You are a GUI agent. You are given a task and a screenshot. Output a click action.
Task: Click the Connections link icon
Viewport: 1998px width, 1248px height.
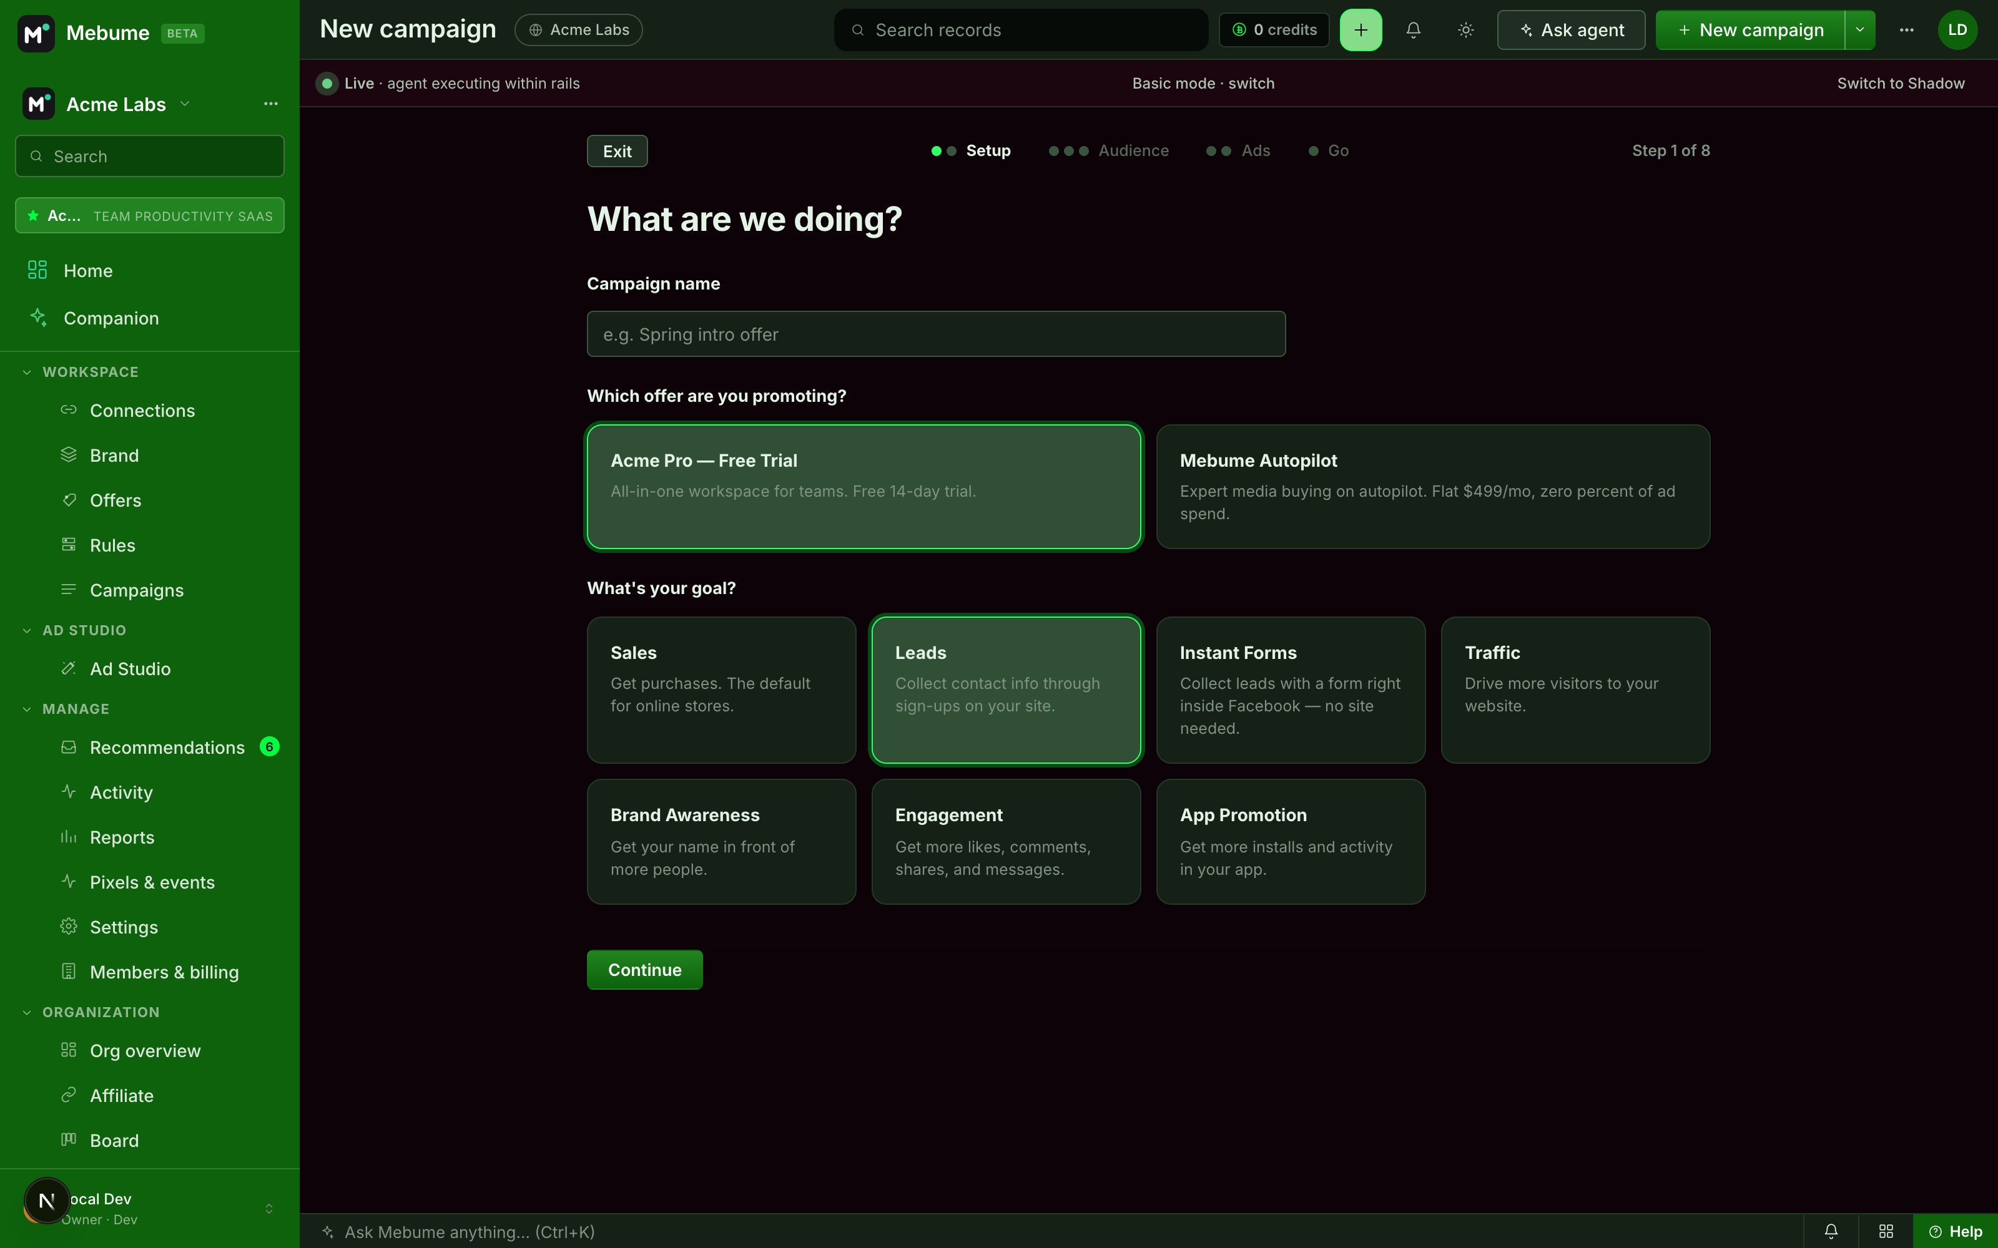pos(69,409)
